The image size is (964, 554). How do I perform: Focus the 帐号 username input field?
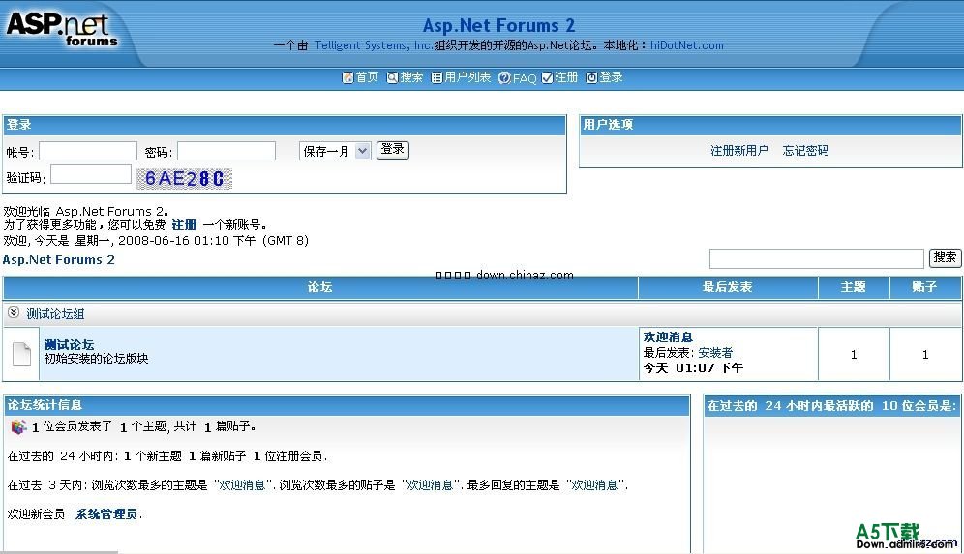[x=88, y=151]
